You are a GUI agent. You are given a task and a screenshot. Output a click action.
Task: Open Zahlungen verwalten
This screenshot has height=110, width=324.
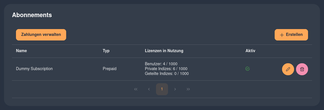click(41, 35)
